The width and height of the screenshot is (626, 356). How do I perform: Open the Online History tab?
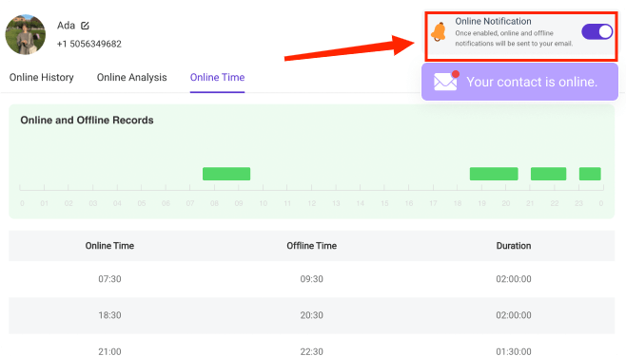[42, 77]
